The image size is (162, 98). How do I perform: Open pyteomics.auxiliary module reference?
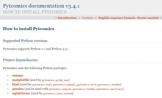(110, 89)
